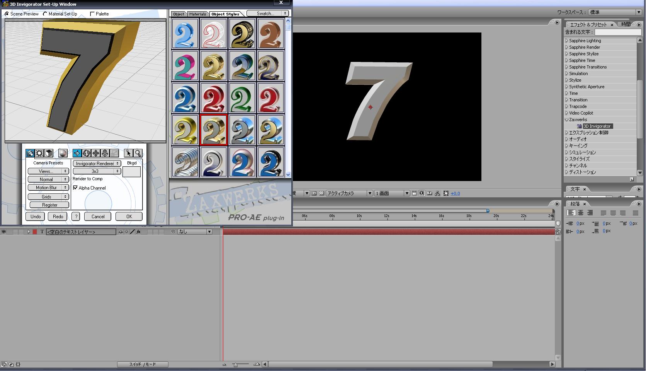
Task: Click justify all lines paragraph icon
Action: [636, 213]
